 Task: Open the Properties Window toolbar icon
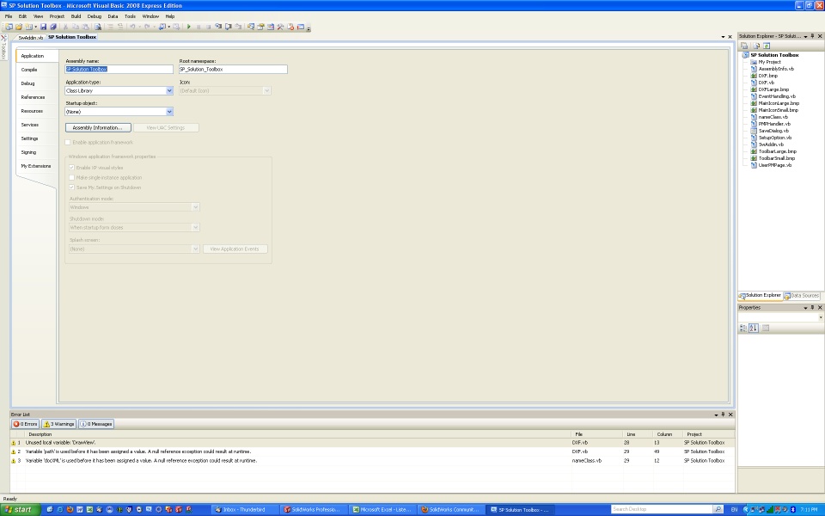[260, 27]
